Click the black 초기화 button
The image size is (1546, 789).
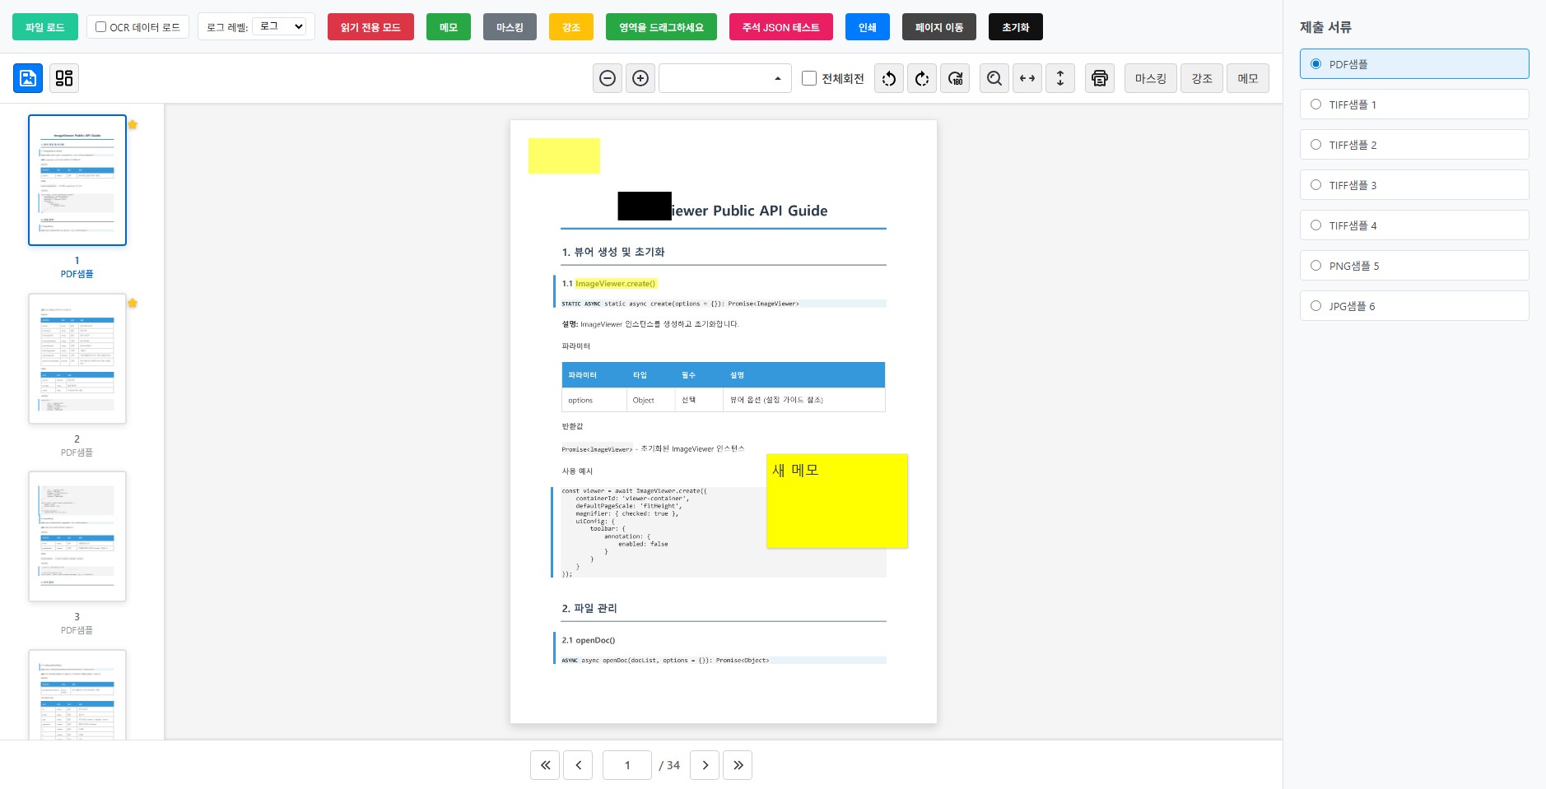(x=1016, y=27)
